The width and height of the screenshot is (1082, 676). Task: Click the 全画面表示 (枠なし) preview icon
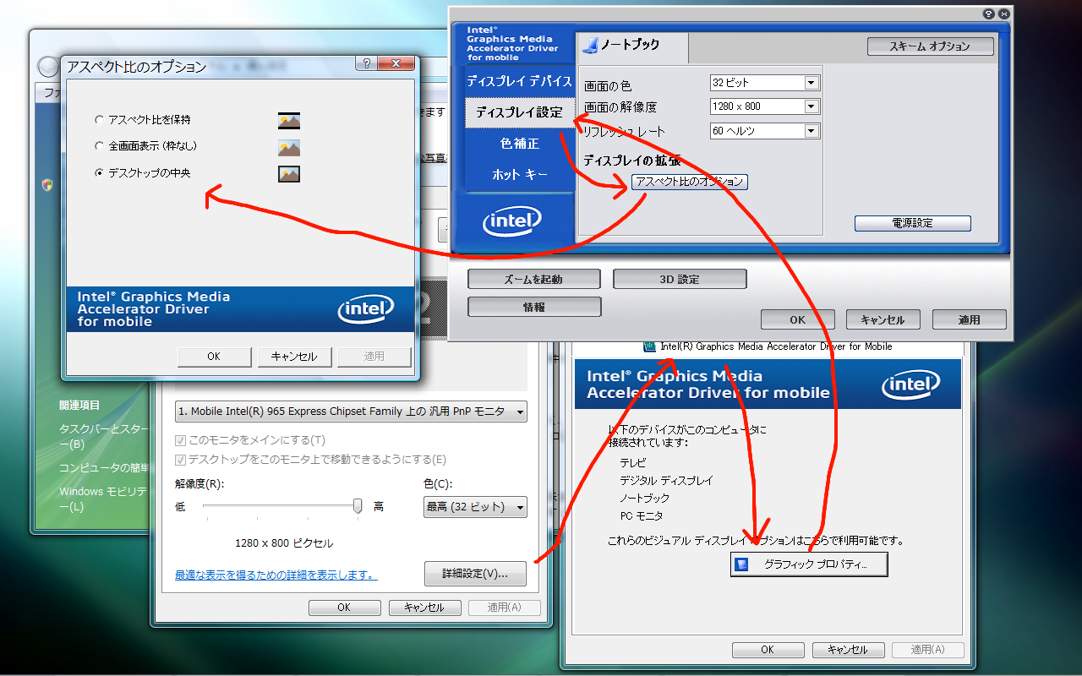(x=289, y=147)
